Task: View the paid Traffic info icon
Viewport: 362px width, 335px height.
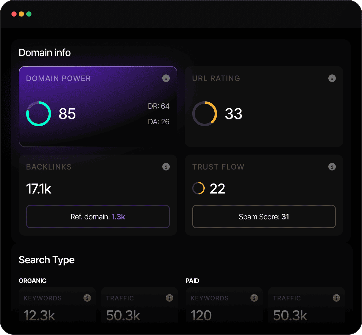Action: pyautogui.click(x=336, y=298)
